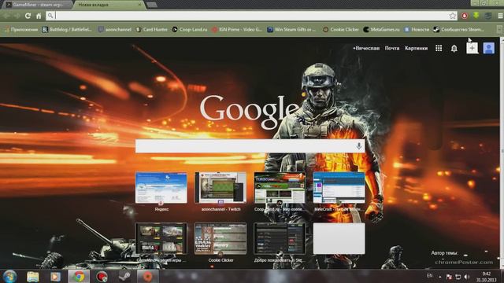Open the aoonchannel bookmark
Image resolution: width=504 pixels, height=283 pixels.
[115, 30]
